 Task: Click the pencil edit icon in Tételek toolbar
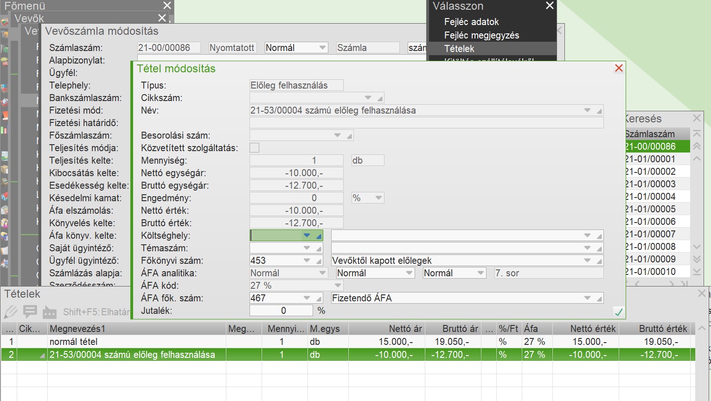point(11,312)
